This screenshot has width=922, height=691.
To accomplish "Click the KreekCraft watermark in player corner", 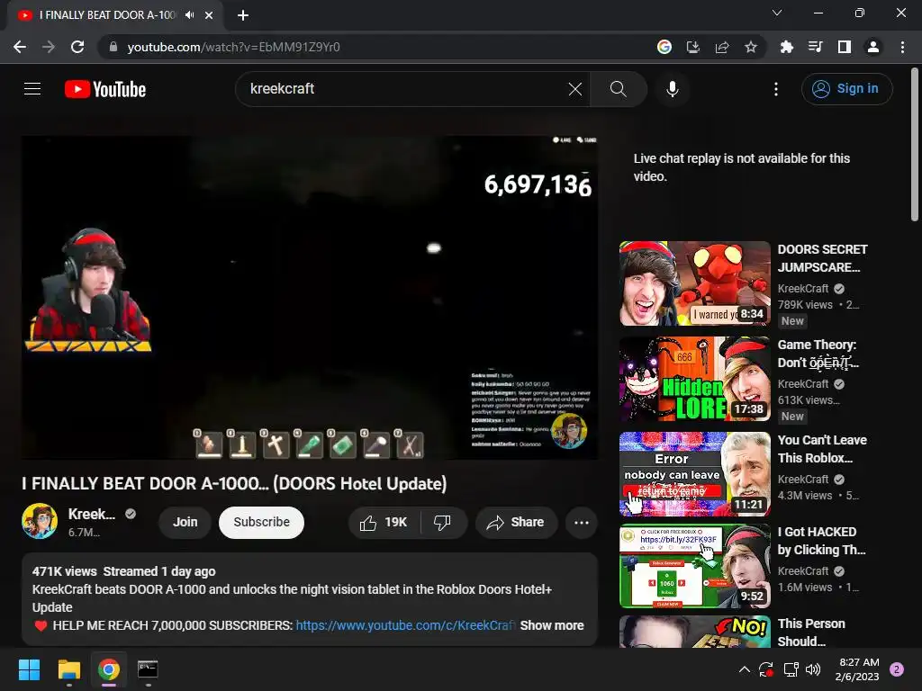I will [569, 431].
